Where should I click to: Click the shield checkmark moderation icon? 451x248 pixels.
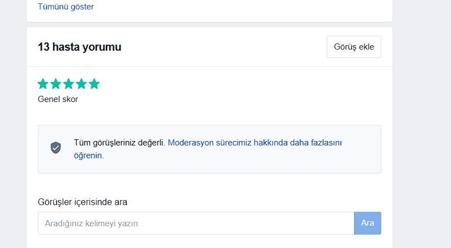point(56,148)
